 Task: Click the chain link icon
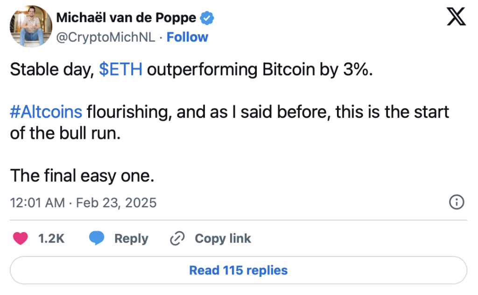pos(177,238)
